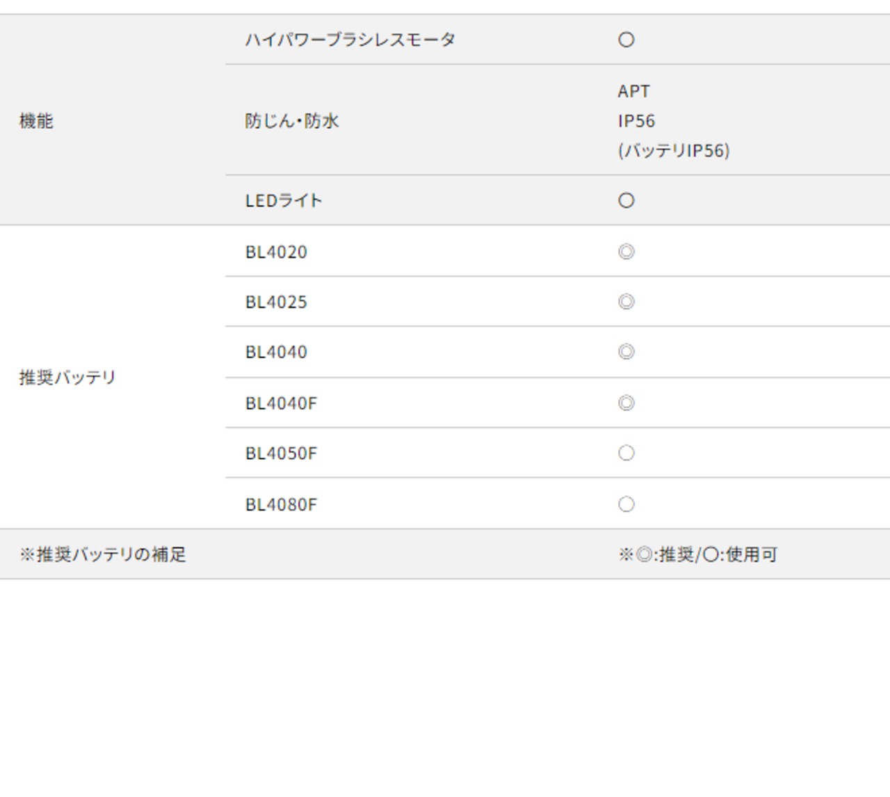Screen dimensions: 890x797
Task: Click the single circle mark for BL4080F
Action: [626, 504]
